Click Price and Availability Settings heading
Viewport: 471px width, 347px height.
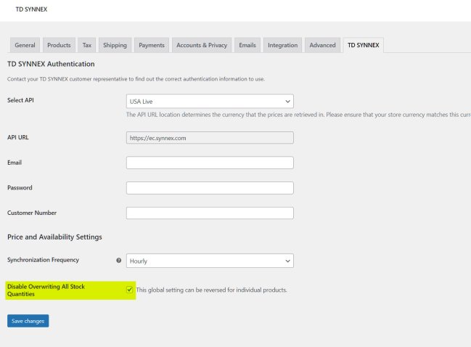[54, 237]
